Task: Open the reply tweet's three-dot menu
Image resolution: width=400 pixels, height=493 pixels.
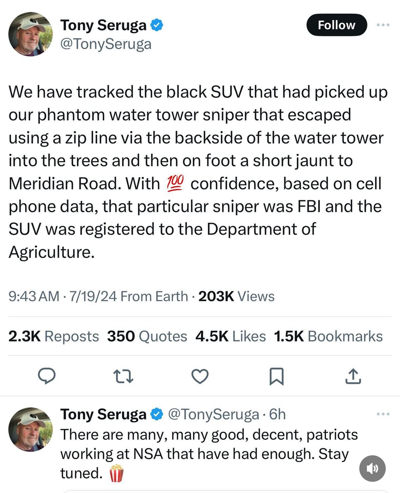Action: point(383,414)
